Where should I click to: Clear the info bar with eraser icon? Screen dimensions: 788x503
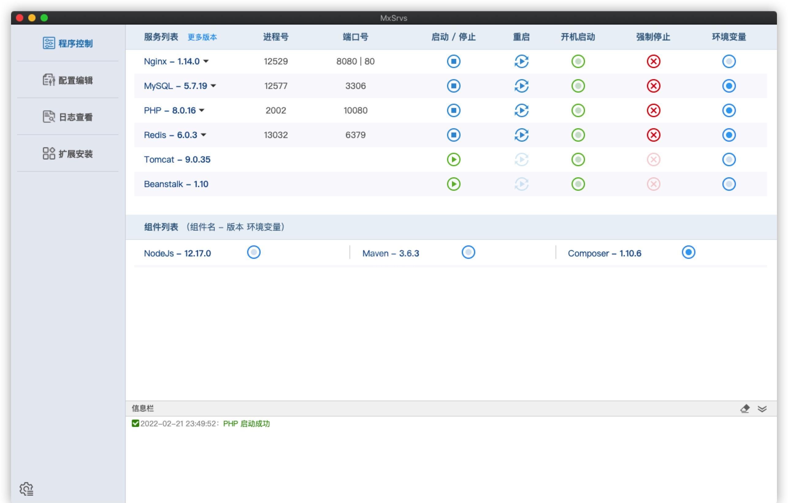click(745, 409)
